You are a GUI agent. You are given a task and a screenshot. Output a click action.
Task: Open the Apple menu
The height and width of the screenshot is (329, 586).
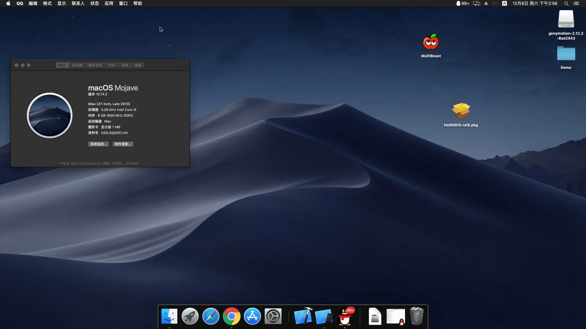8,3
